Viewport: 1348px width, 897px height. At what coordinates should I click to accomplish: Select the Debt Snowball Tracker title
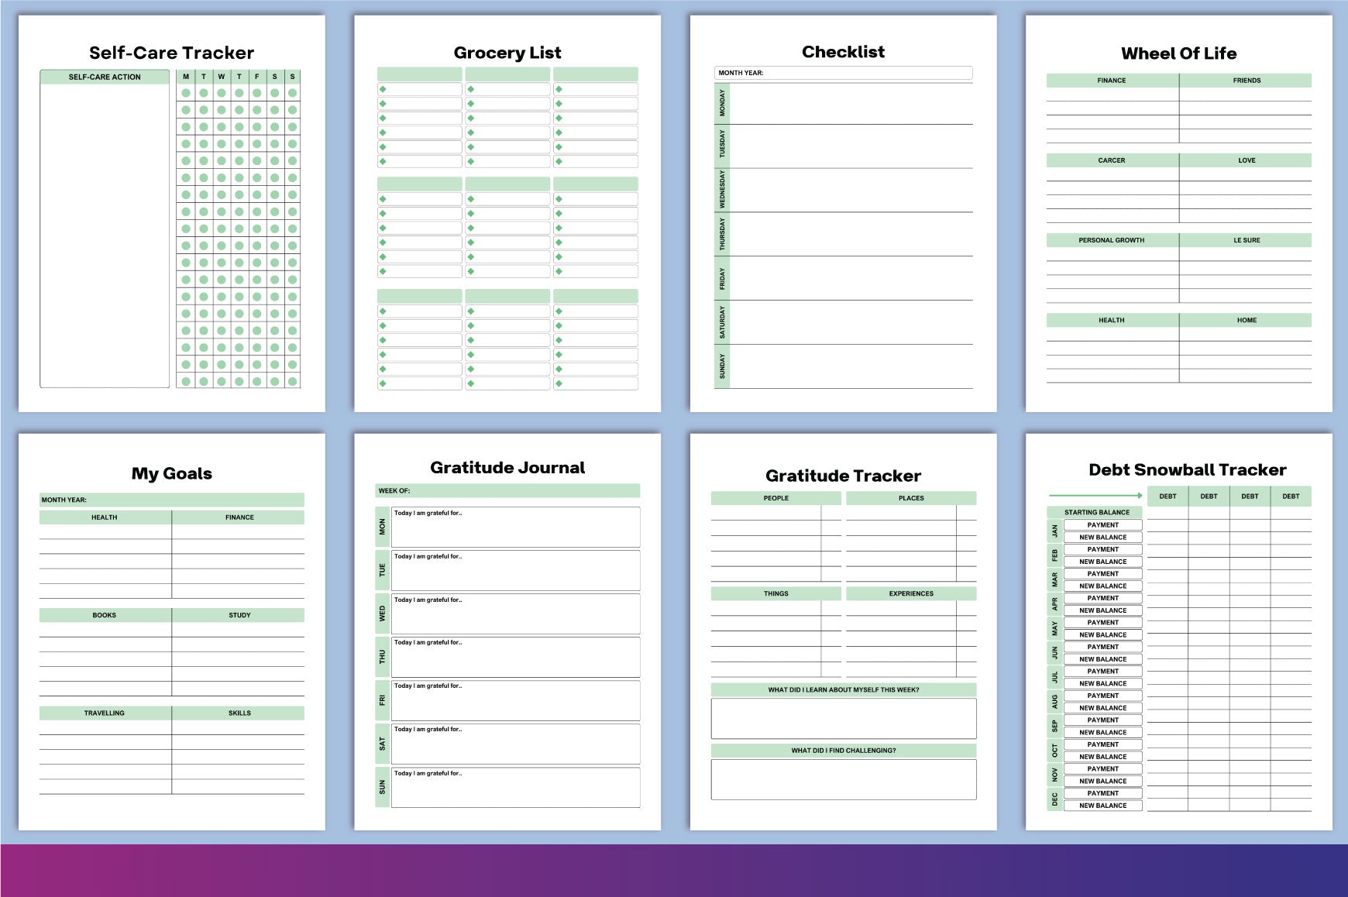pos(1187,469)
